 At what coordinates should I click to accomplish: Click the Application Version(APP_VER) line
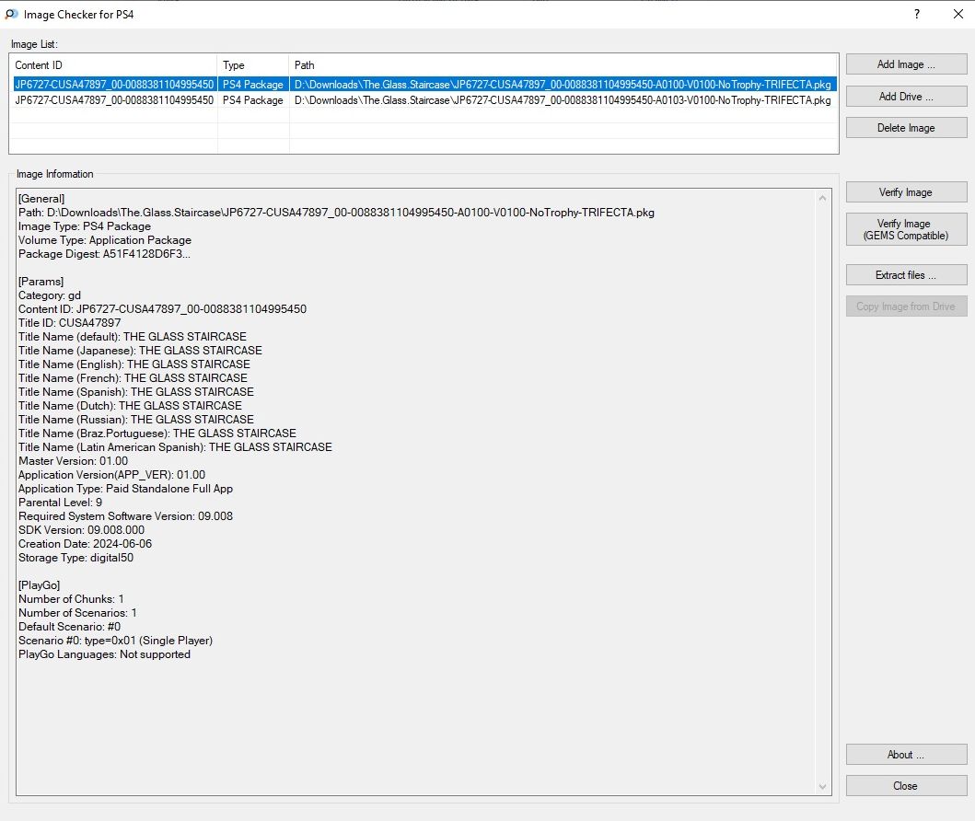pyautogui.click(x=112, y=474)
